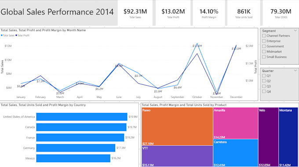Screen dimensions: 299x167
Task: Click the Mexico sales bar
Action: pos(73,158)
